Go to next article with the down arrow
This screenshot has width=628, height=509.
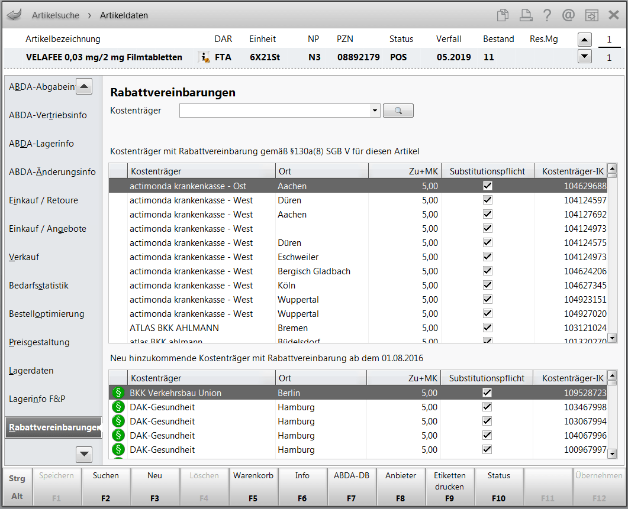[585, 56]
